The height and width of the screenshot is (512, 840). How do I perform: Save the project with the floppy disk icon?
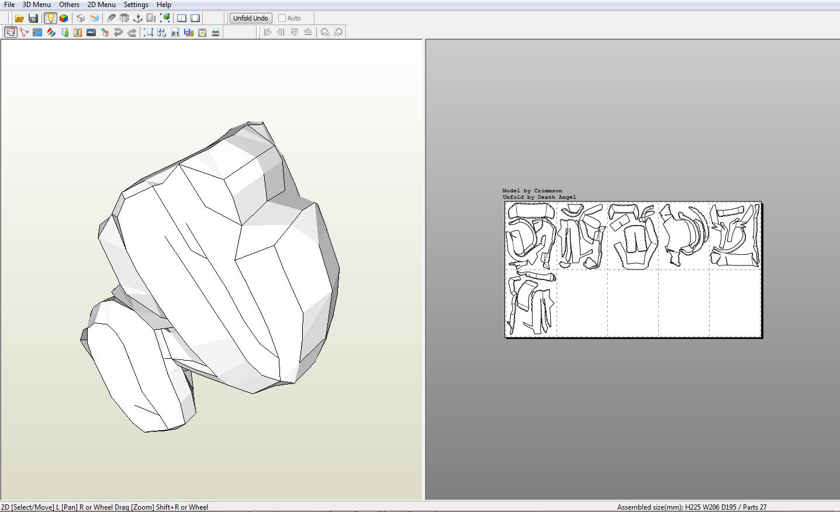point(33,18)
